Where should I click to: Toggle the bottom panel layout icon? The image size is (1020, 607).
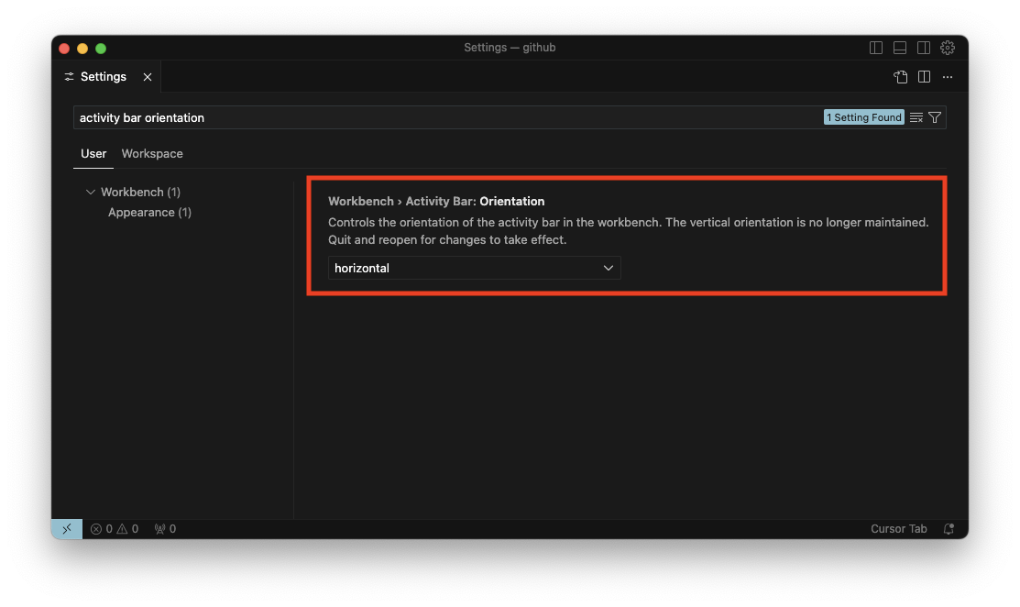900,48
